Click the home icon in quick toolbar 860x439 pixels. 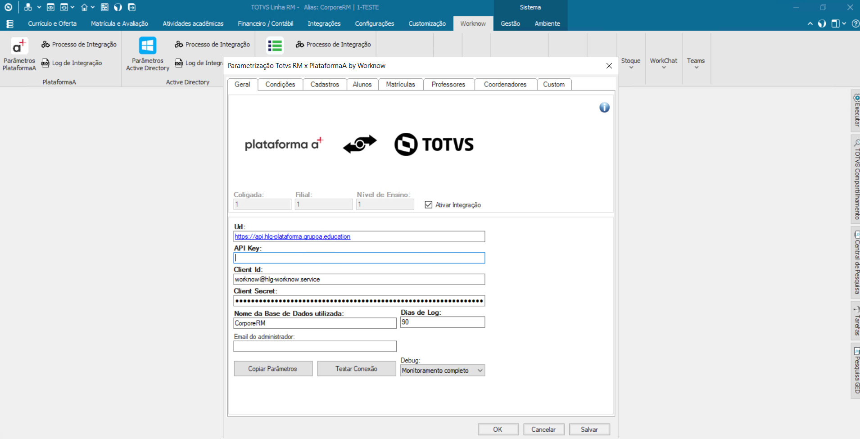[x=84, y=8]
